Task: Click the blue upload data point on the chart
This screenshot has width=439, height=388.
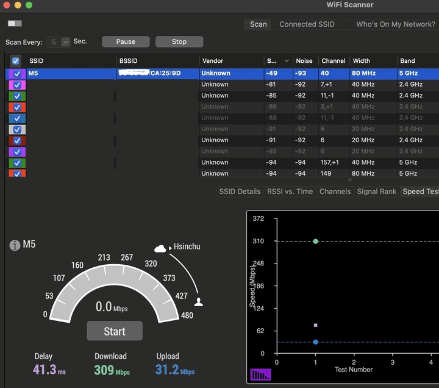Action: point(316,342)
